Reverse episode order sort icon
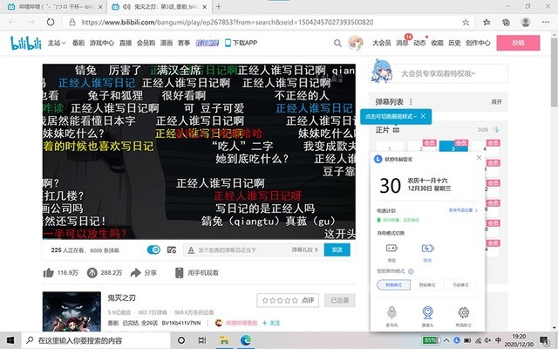Viewport: 558px width, 349px height. (496, 130)
